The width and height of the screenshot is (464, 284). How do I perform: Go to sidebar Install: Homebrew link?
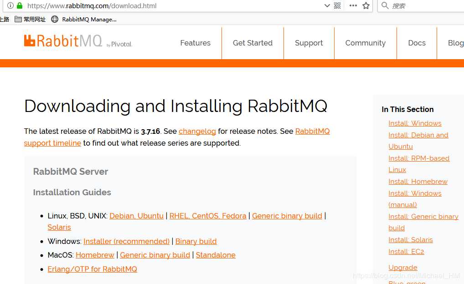pos(418,182)
